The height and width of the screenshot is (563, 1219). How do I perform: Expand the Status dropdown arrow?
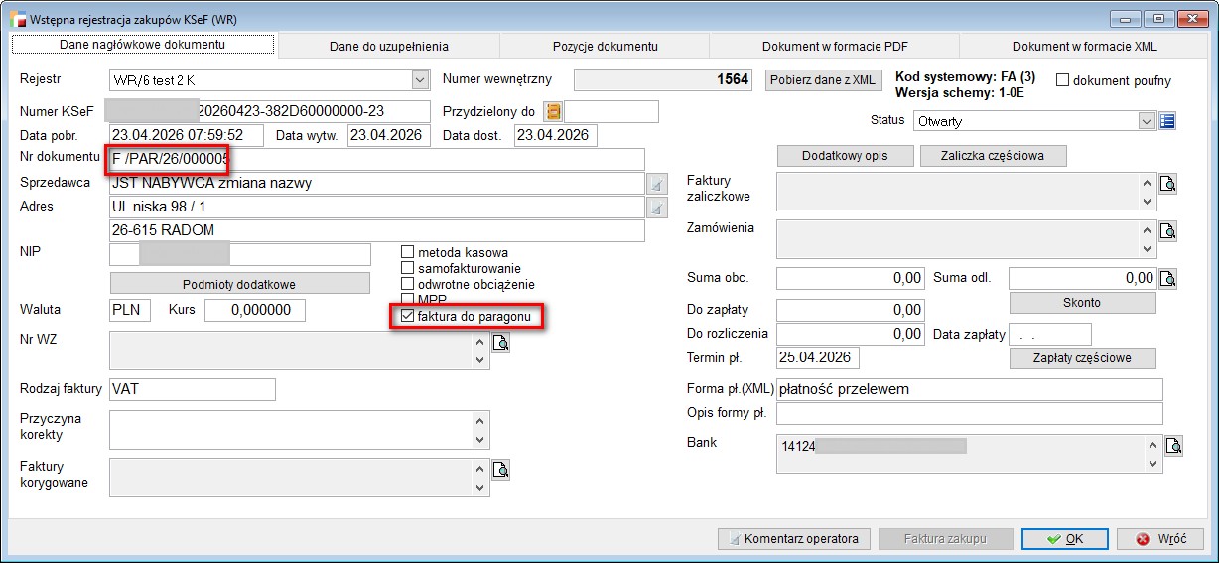[1148, 121]
